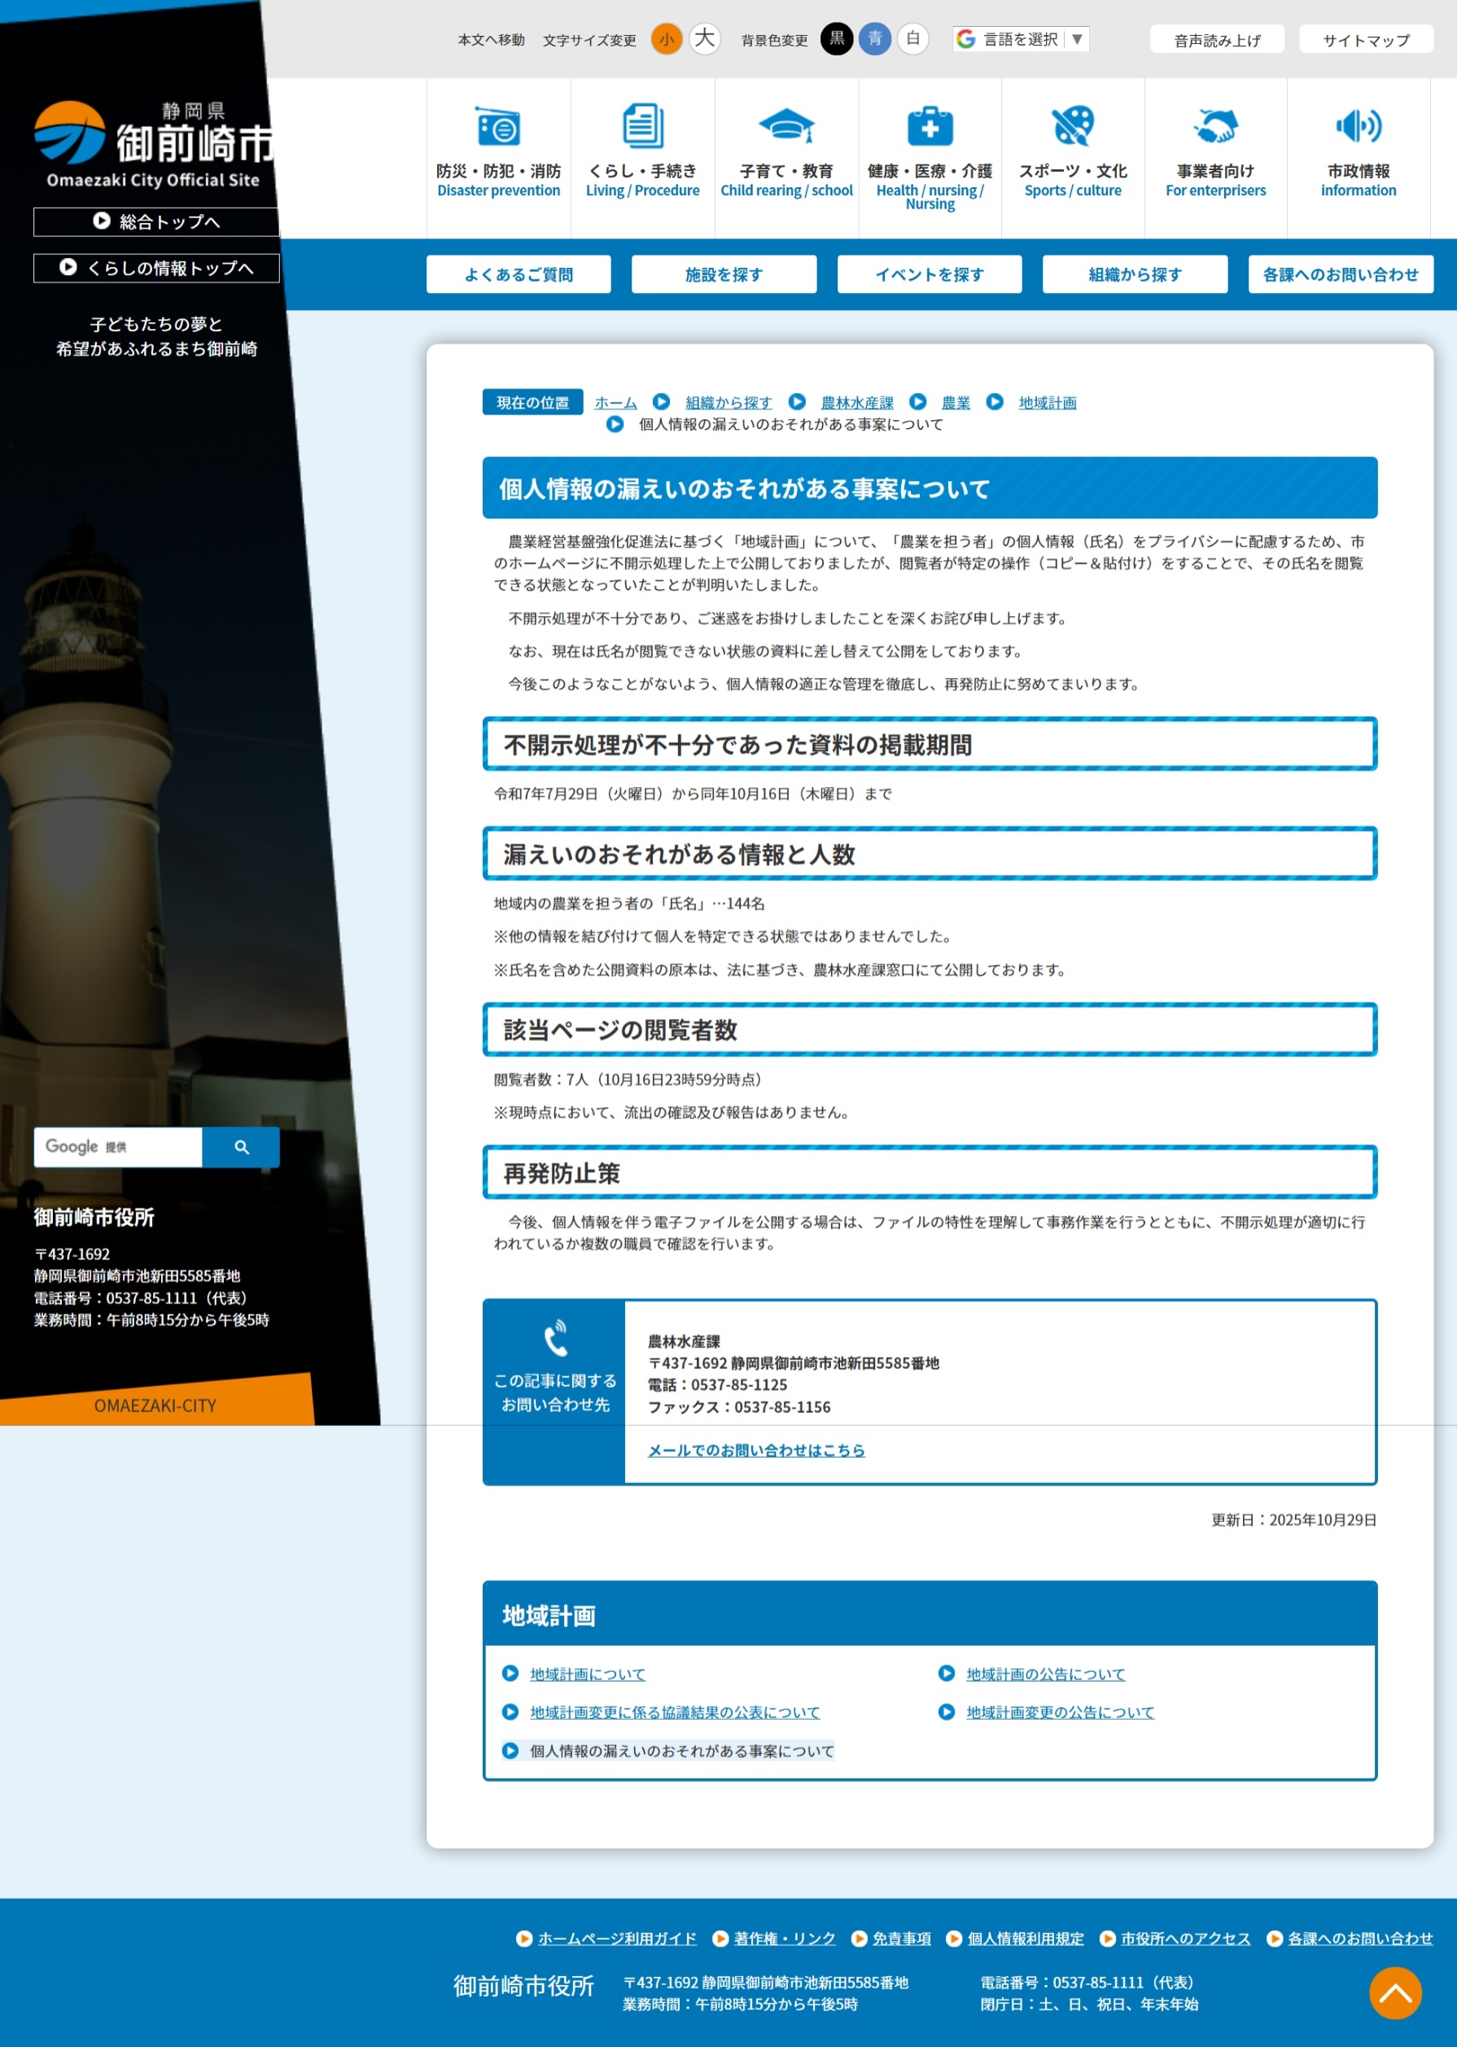Open the For enterprisers handshake icon
Viewport: 1457px width, 2047px height.
pos(1214,126)
